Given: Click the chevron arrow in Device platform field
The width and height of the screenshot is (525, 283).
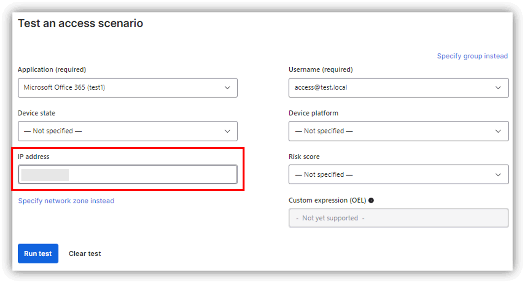Looking at the screenshot, I should tap(498, 131).
